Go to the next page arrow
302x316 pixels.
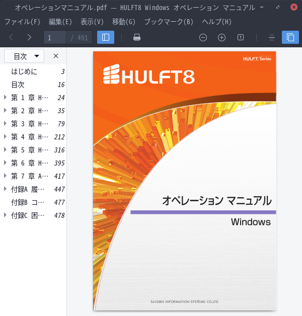click(29, 37)
